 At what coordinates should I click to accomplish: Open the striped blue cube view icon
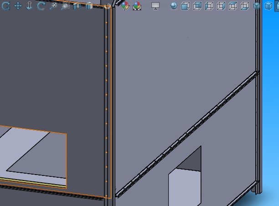(89, 6)
